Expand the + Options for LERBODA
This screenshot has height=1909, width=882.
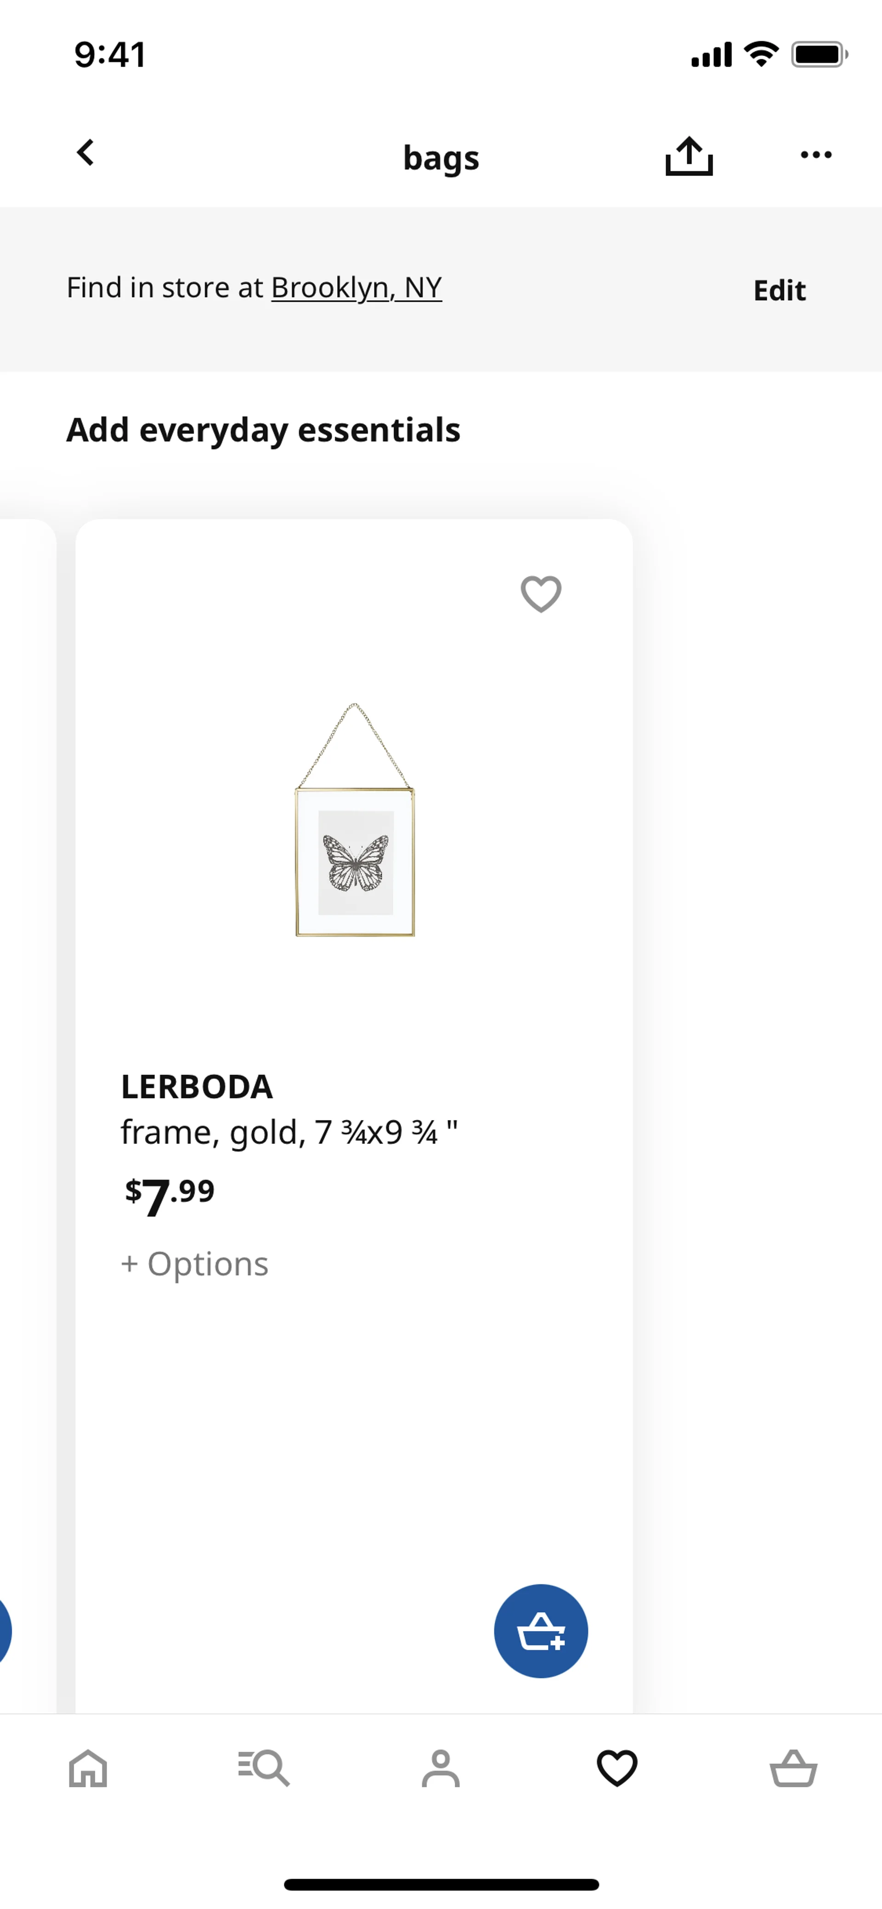click(195, 1263)
